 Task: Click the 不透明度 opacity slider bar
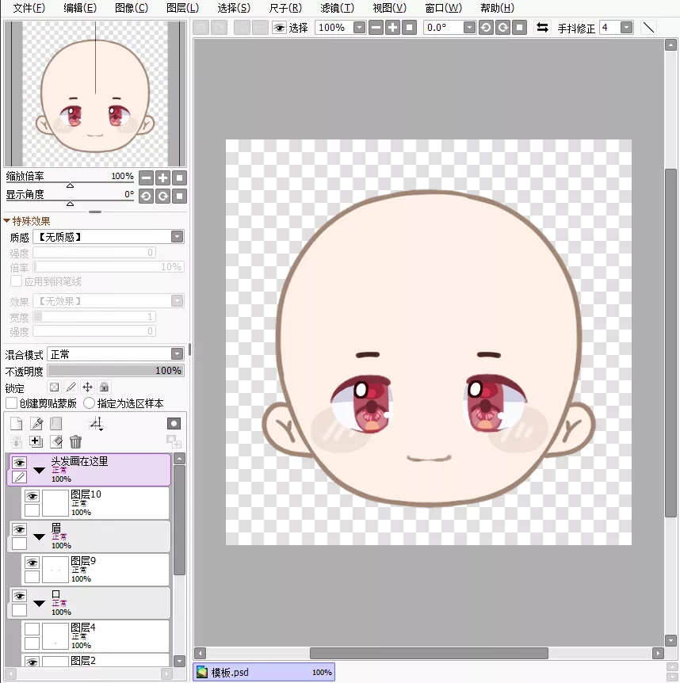click(x=116, y=371)
